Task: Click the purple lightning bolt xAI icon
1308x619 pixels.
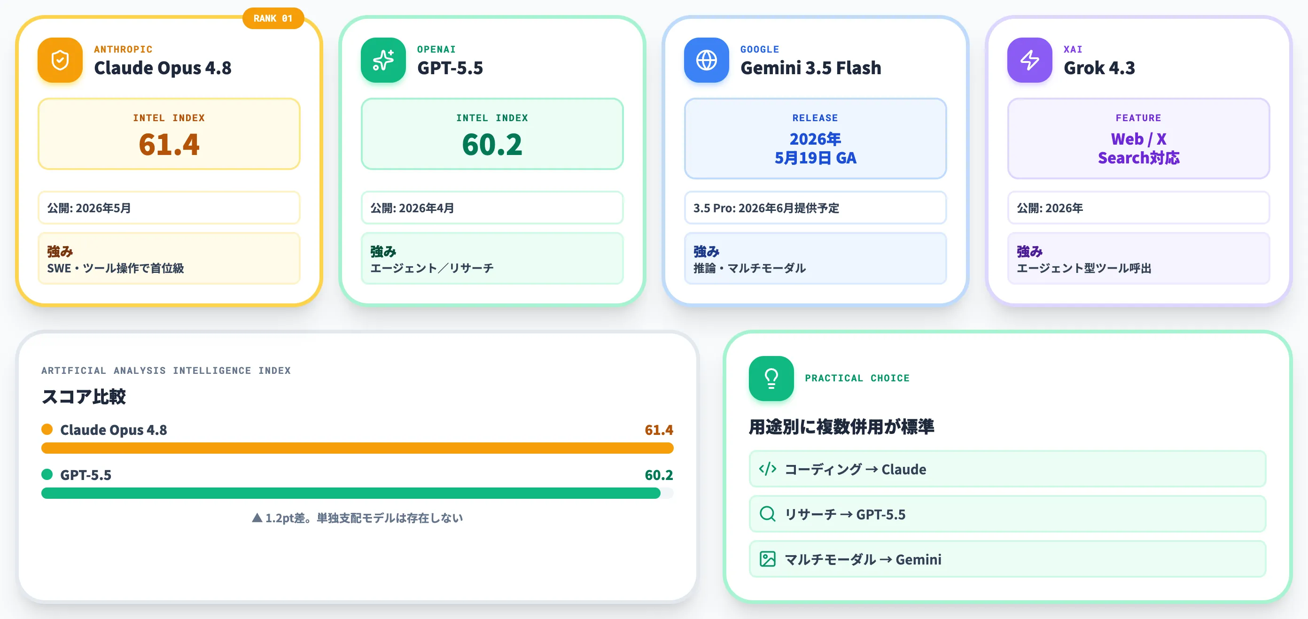Action: 1030,60
